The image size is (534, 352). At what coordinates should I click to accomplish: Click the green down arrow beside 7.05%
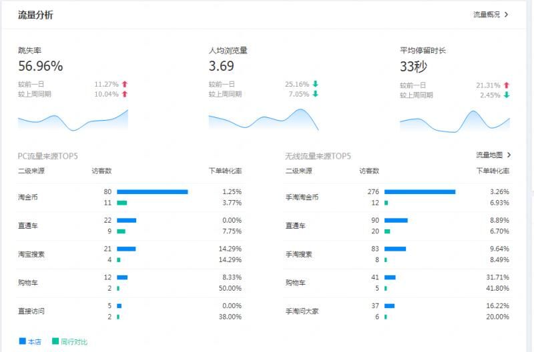[x=316, y=95]
